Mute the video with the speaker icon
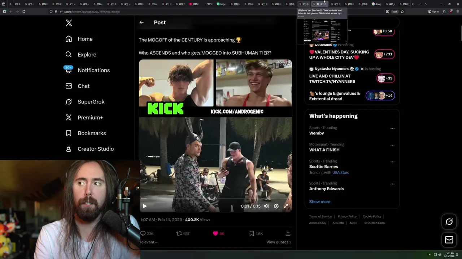The image size is (462, 259). [x=266, y=206]
